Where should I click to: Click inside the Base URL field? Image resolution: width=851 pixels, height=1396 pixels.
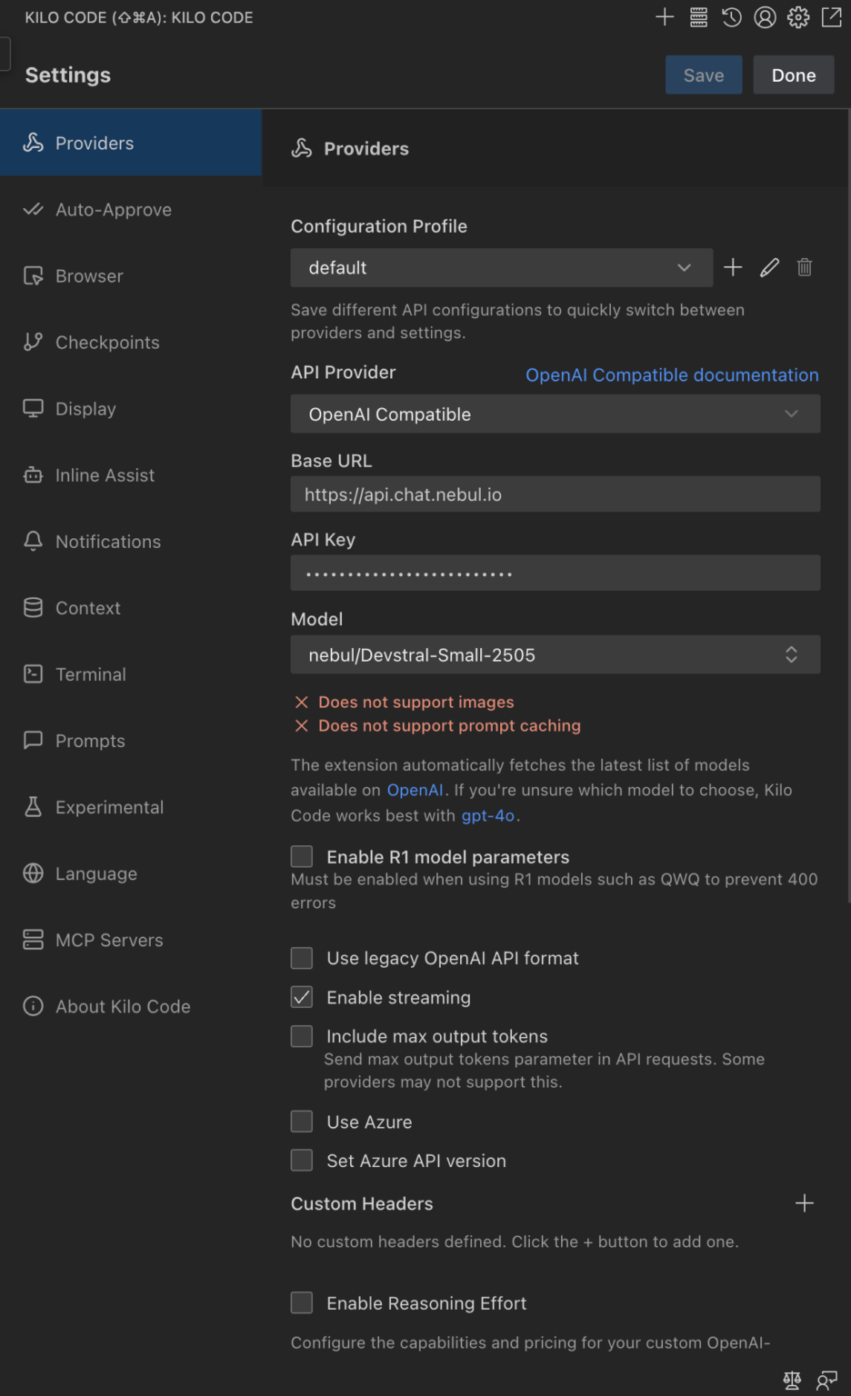(555, 494)
